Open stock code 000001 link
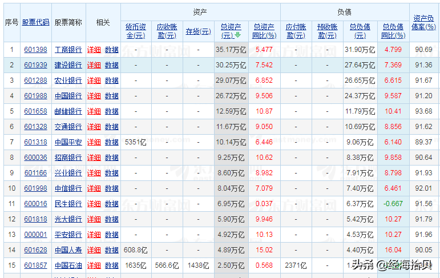Screen dimensions: 440x278 tap(35, 235)
